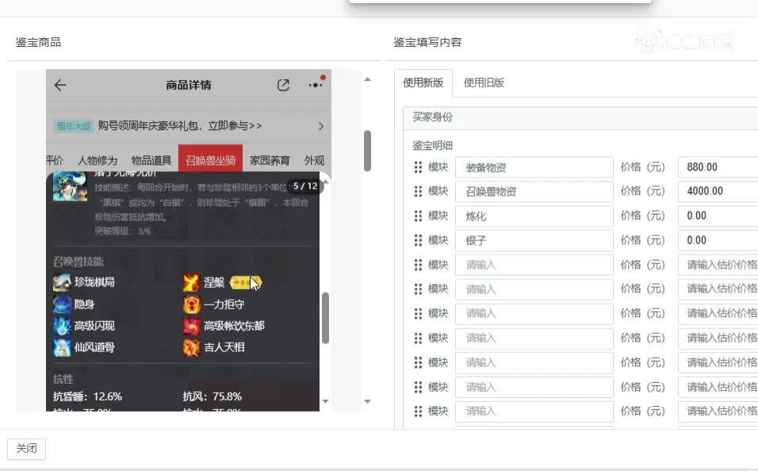Open the 家园养育 tab
The width and height of the screenshot is (758, 471).
270,160
